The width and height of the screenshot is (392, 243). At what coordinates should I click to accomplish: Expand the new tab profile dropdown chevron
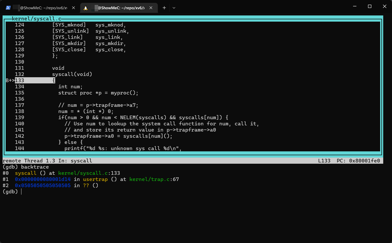point(174,8)
